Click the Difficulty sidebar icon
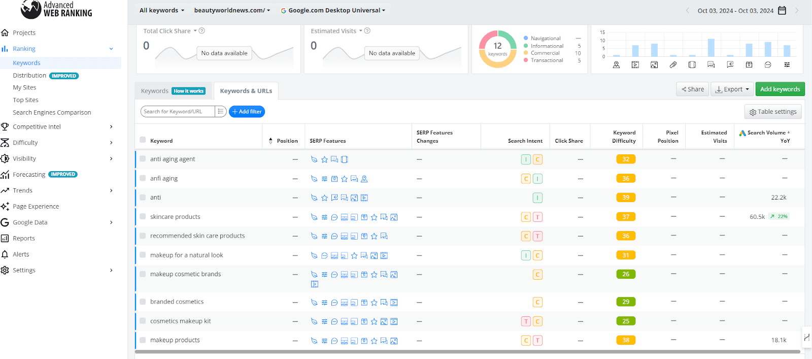The image size is (812, 359). click(x=5, y=143)
